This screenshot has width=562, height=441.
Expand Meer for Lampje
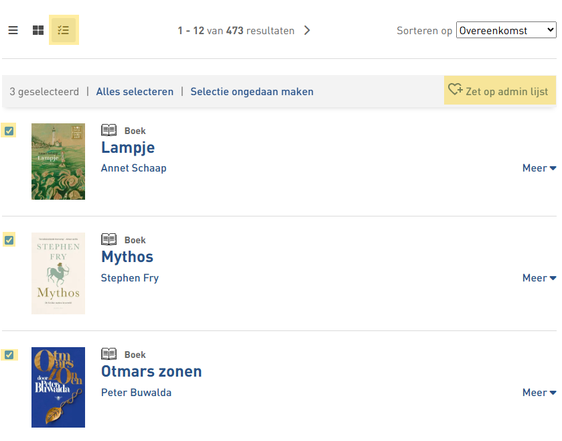point(539,168)
